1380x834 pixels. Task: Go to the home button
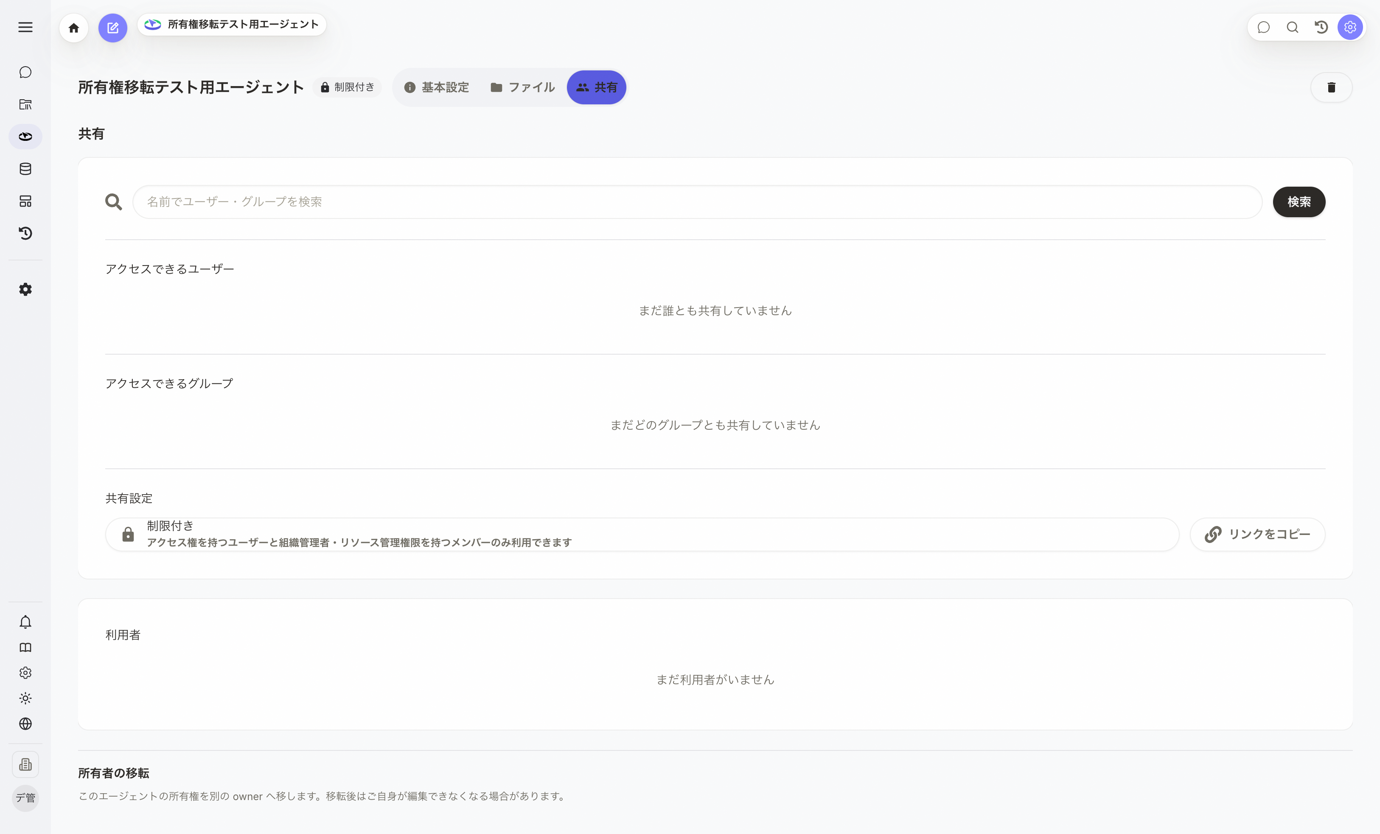coord(74,28)
